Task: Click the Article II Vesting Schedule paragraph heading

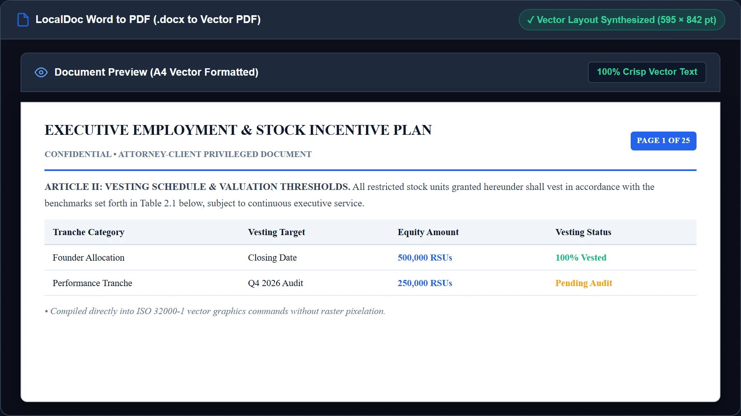Action: (197, 187)
